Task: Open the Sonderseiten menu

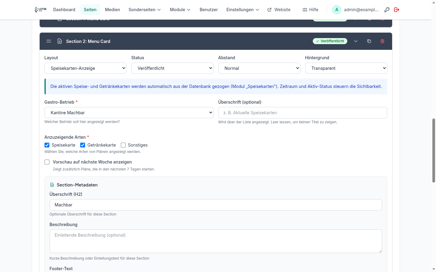Action: pyautogui.click(x=144, y=10)
